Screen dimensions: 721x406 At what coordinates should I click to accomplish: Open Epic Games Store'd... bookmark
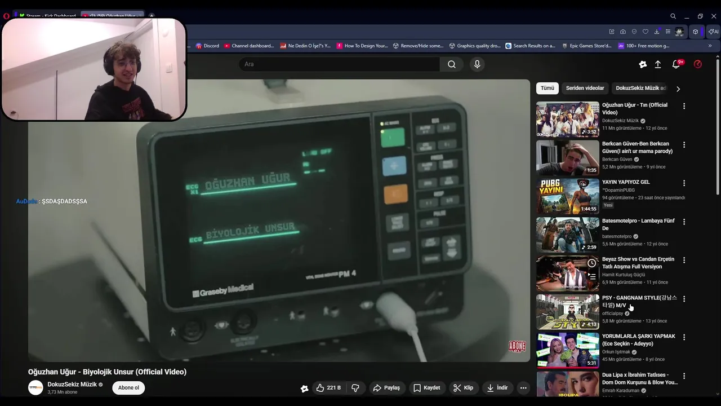[586, 46]
